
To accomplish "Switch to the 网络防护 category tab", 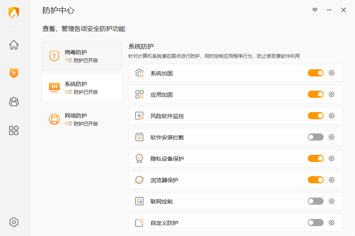I will tap(82, 119).
